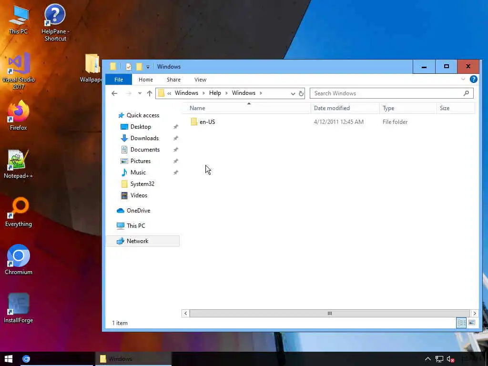Launch Firefox from the desktop

tap(19, 115)
